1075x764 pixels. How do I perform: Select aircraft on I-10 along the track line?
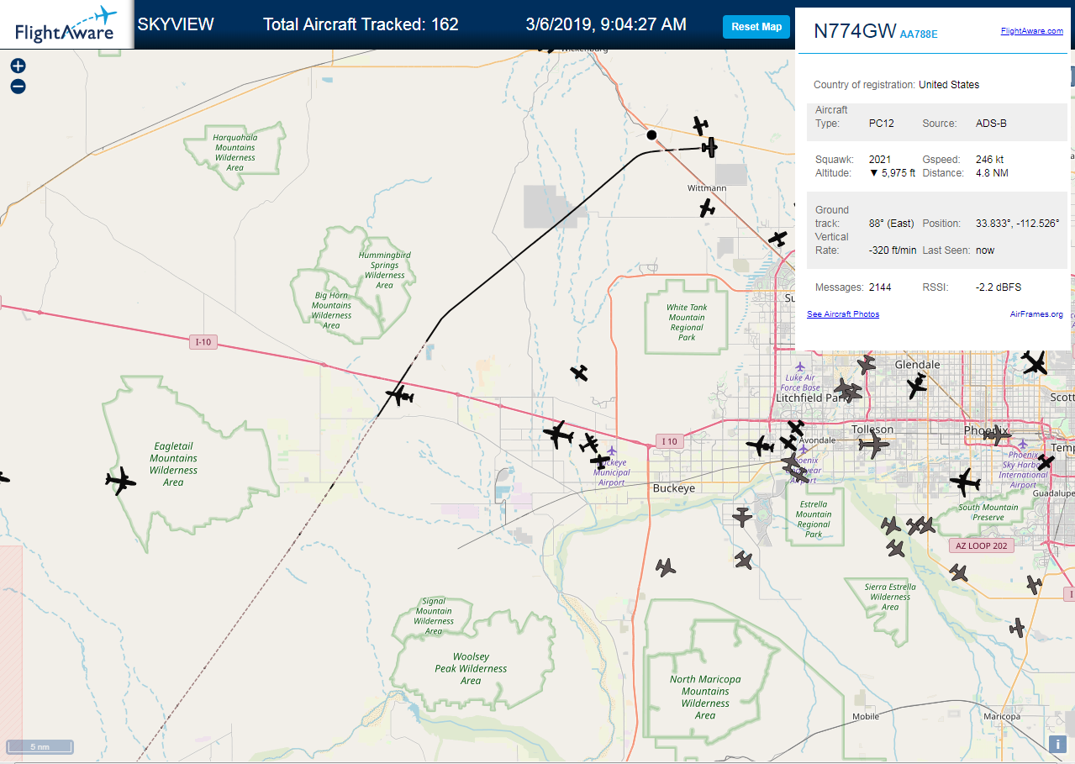[400, 394]
